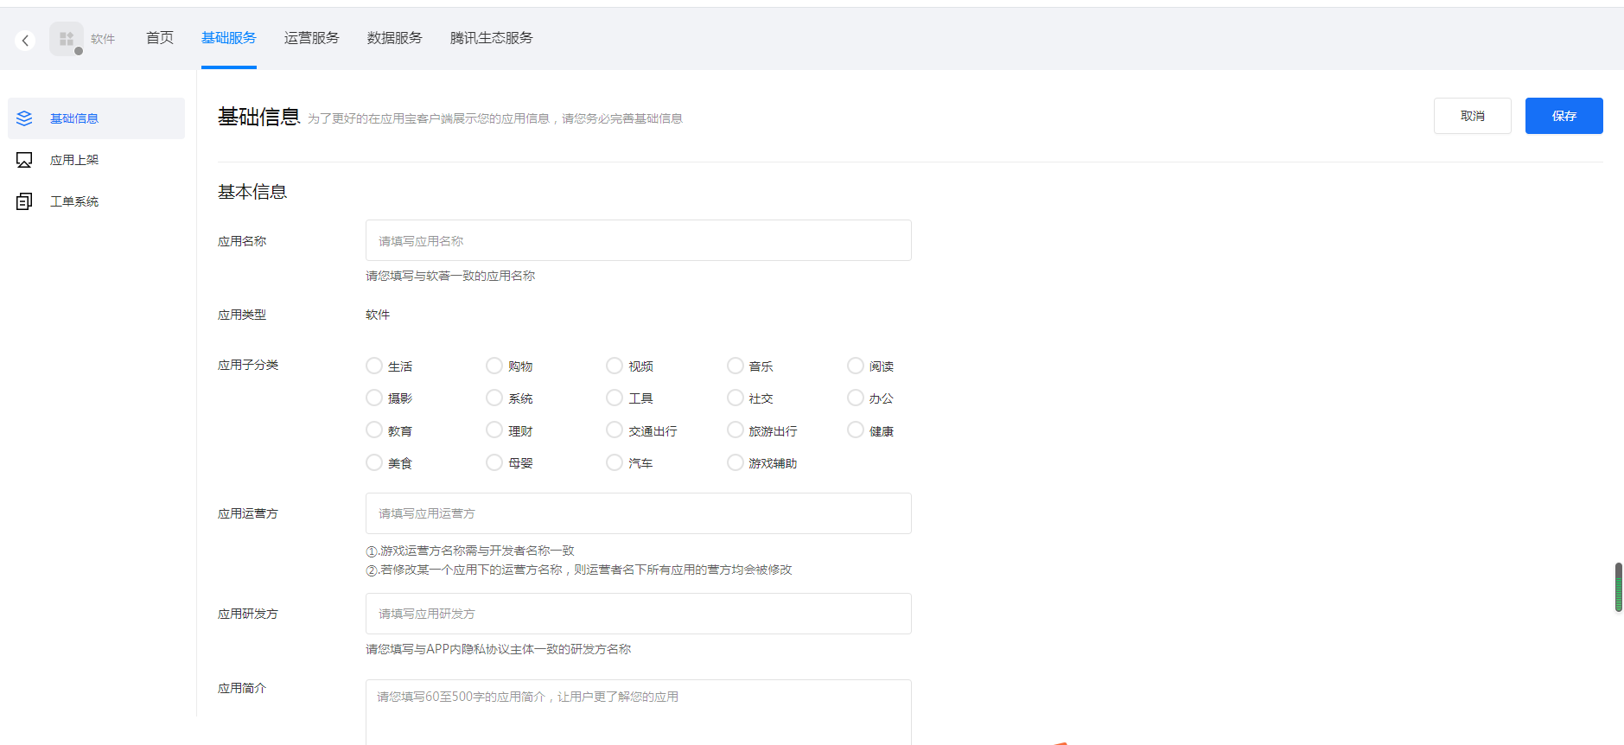
Task: Select the 健康 subcategory radio
Action: click(856, 430)
